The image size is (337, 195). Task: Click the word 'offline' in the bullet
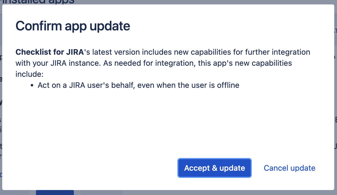click(228, 85)
